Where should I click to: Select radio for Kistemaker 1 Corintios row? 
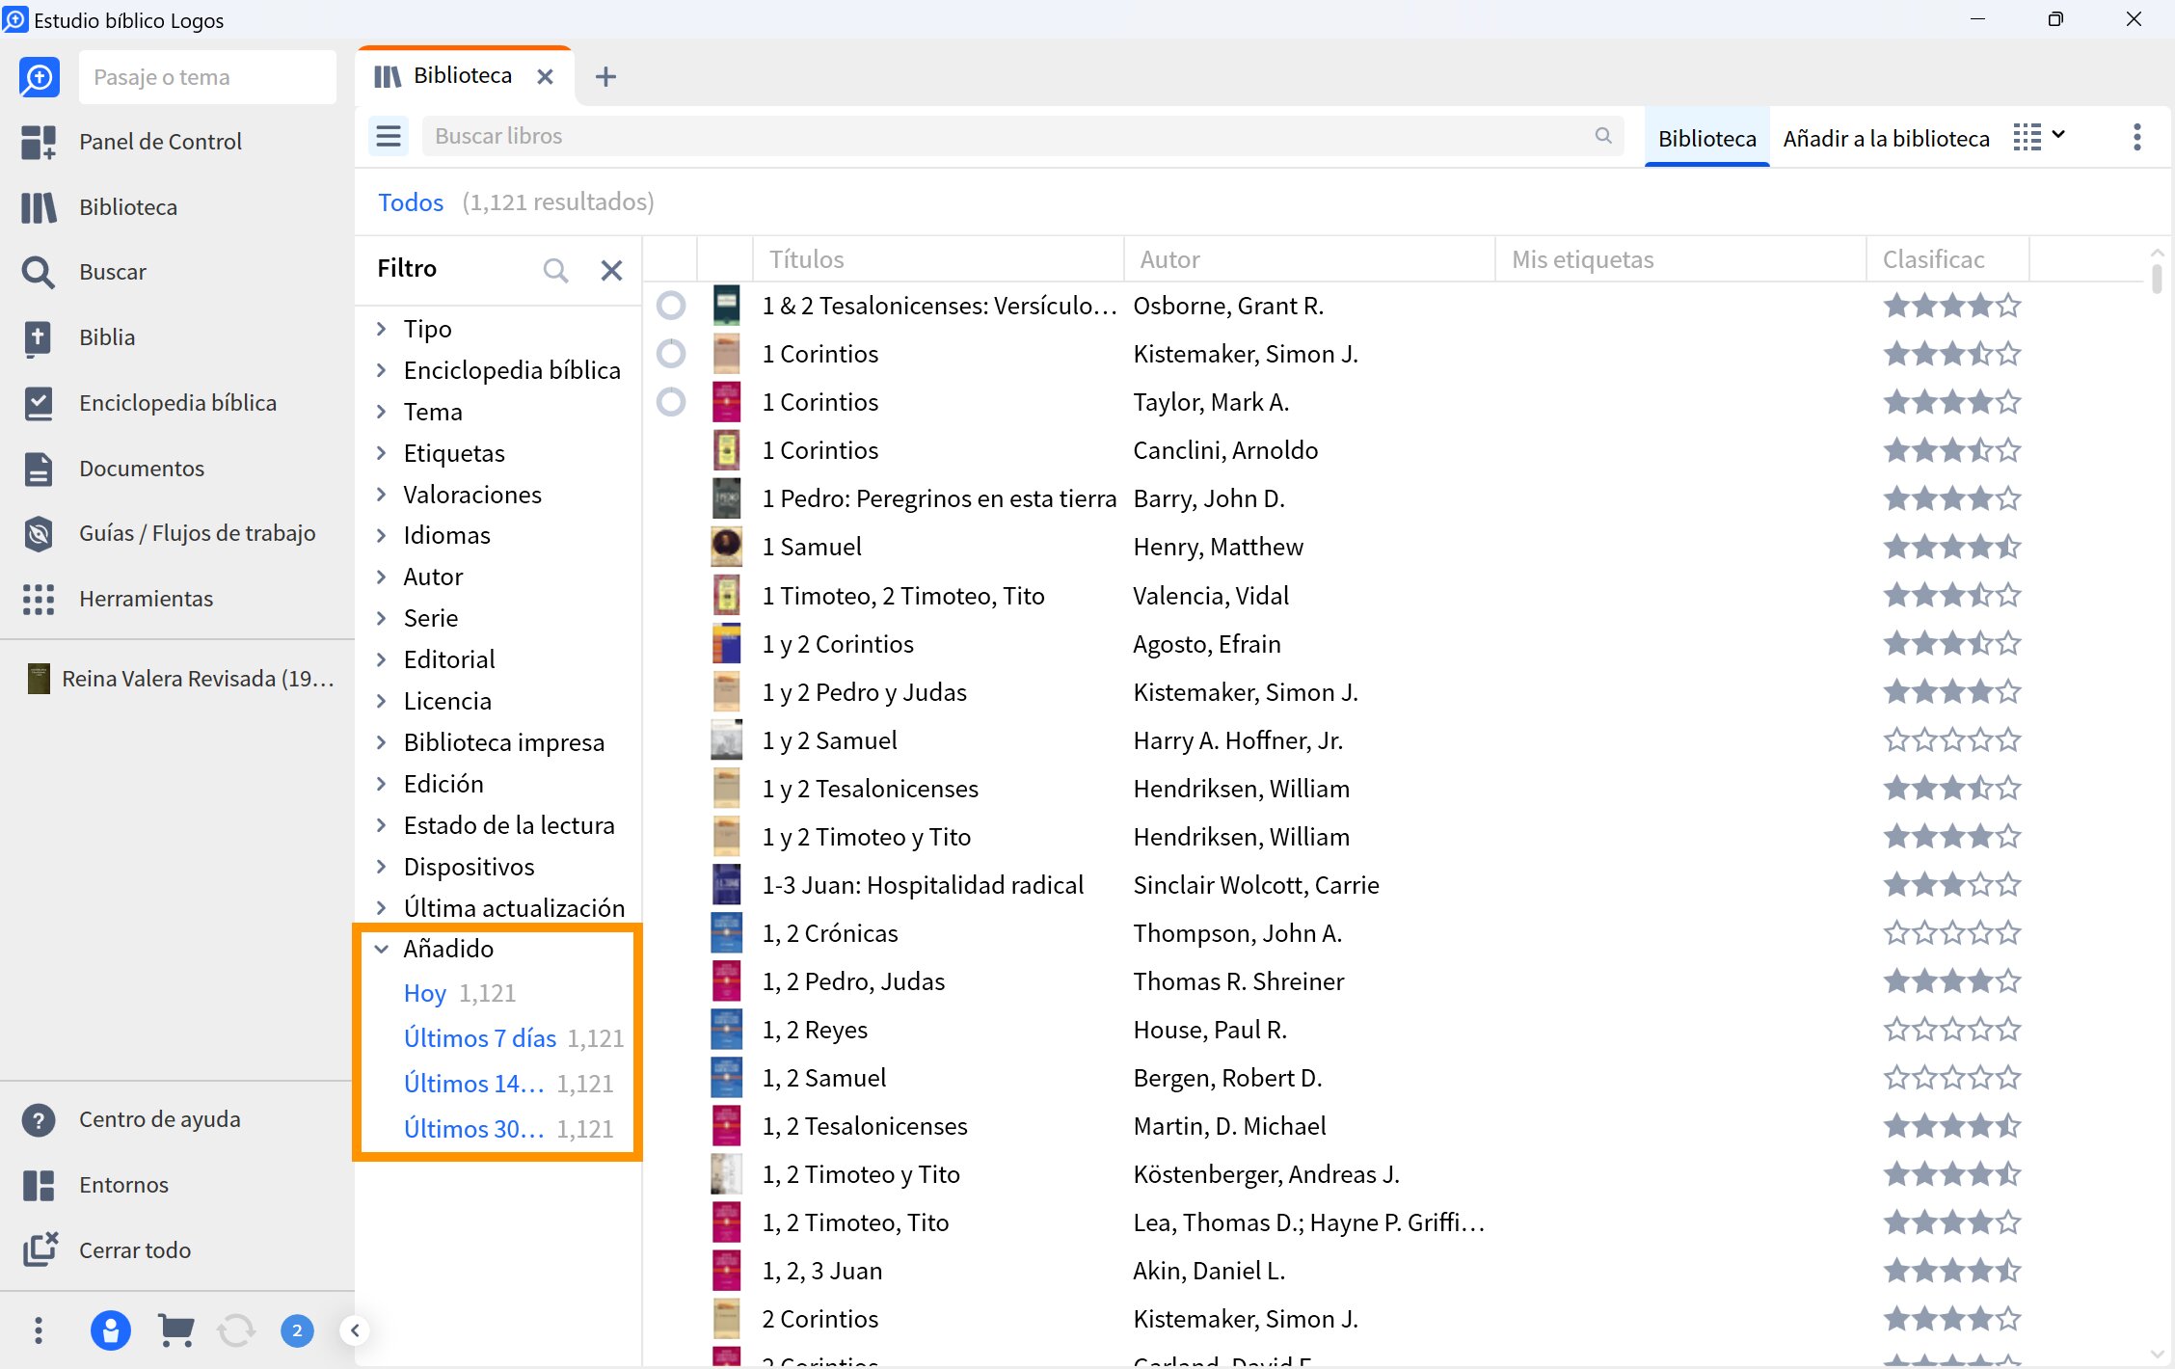point(671,354)
